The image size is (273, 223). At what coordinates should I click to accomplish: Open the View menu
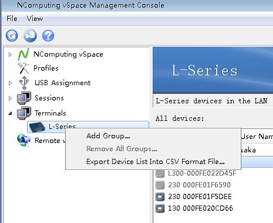click(35, 19)
